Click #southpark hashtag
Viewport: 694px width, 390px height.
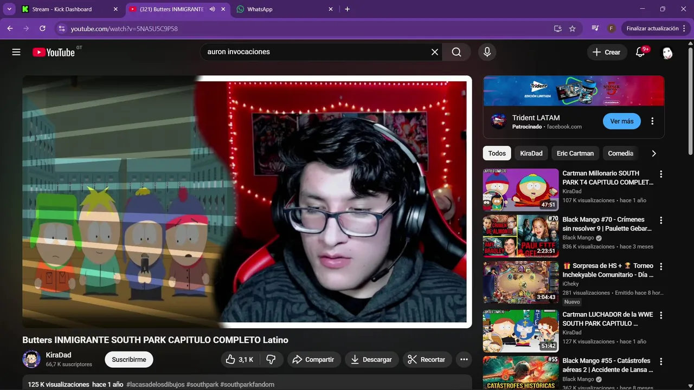202,385
